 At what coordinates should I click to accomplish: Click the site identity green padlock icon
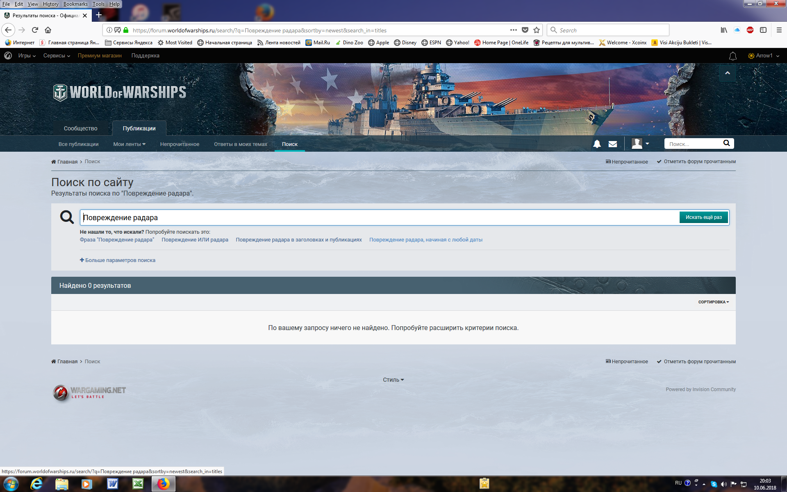click(126, 30)
